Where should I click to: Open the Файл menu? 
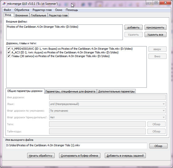(x=7, y=10)
